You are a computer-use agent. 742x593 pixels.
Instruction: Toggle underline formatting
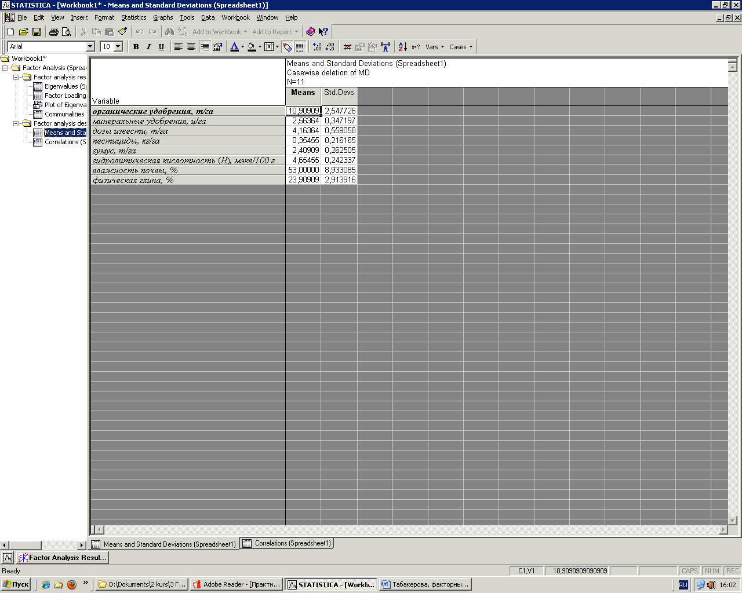click(x=161, y=47)
